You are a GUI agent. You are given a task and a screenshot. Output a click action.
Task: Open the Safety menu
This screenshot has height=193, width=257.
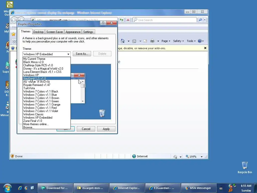tap(178, 41)
